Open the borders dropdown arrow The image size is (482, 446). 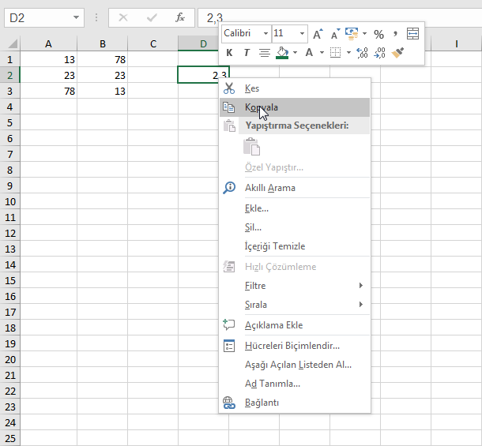tap(348, 53)
